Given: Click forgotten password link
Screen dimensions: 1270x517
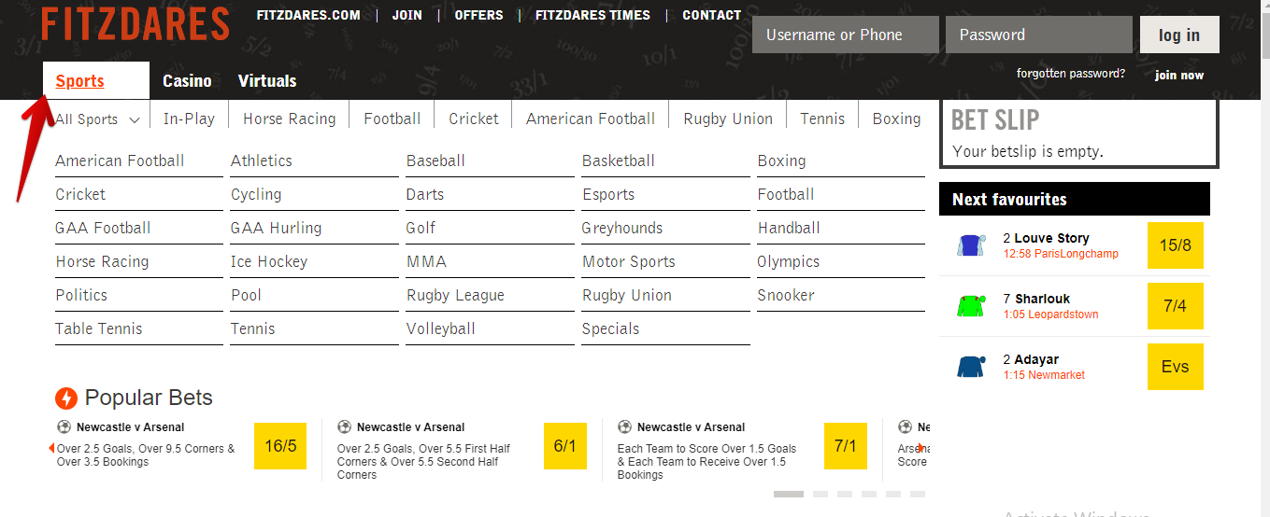Looking at the screenshot, I should coord(1071,74).
